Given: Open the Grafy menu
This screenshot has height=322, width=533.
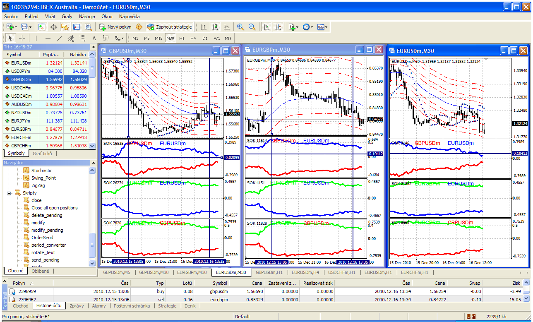Looking at the screenshot, I should tap(67, 17).
